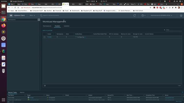Click the ADD CLUSTER button
Screen dimensions: 184x103
47,31
